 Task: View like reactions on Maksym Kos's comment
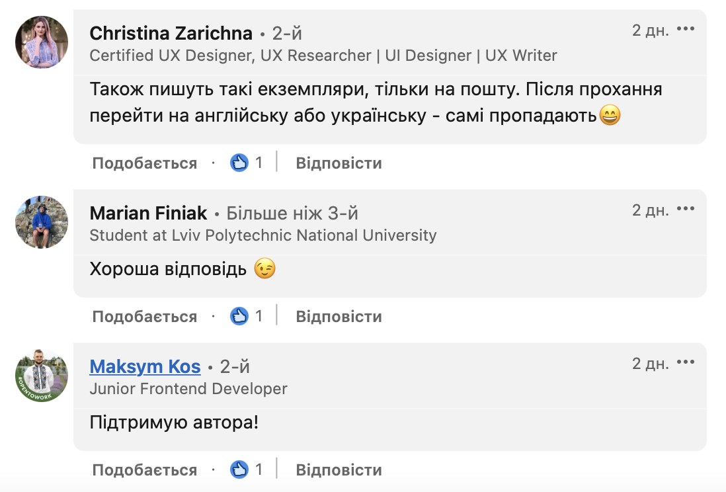coord(247,470)
